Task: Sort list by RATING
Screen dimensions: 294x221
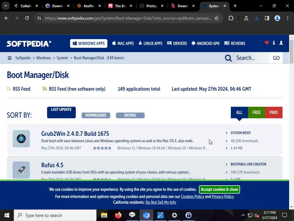Action: (x=130, y=115)
